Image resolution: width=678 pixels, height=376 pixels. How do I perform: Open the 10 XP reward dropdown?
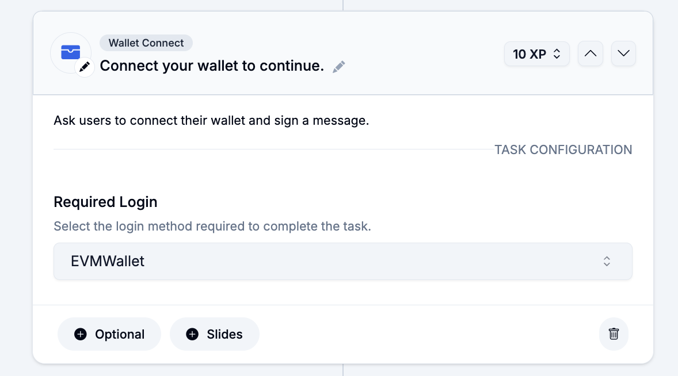coord(536,54)
